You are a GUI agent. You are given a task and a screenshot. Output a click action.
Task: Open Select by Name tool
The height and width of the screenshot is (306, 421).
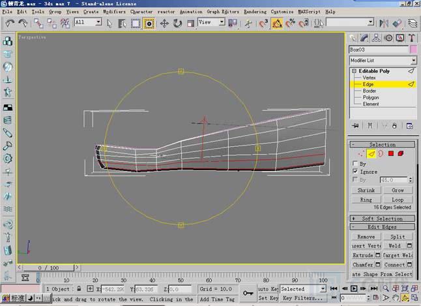pyautogui.click(x=122, y=23)
